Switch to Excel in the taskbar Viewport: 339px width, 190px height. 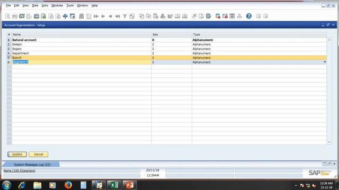click(x=114, y=185)
